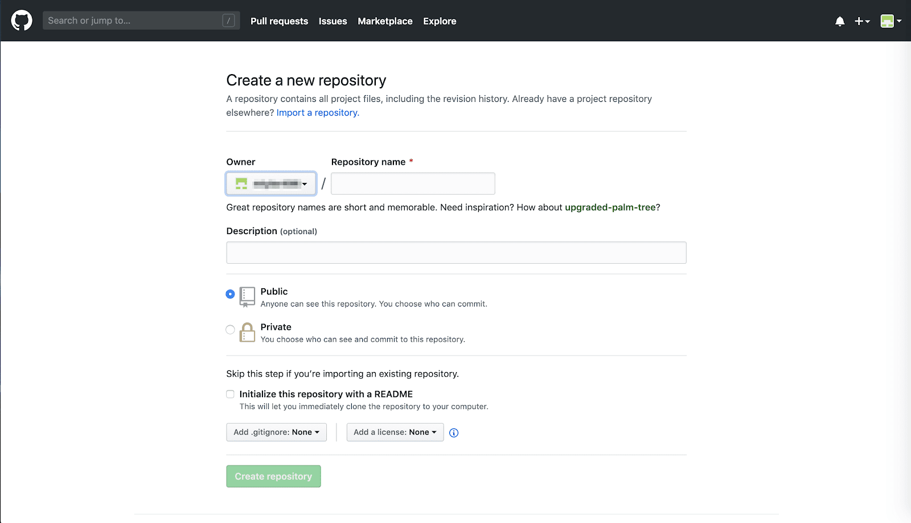The image size is (911, 523).
Task: Click inside the Repository name field
Action: pyautogui.click(x=412, y=183)
